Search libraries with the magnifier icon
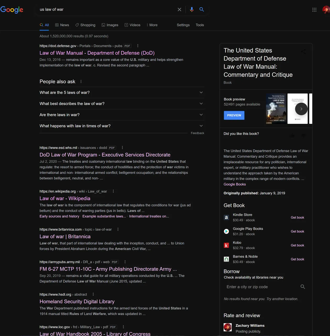The height and width of the screenshot is (336, 330). coord(303,287)
